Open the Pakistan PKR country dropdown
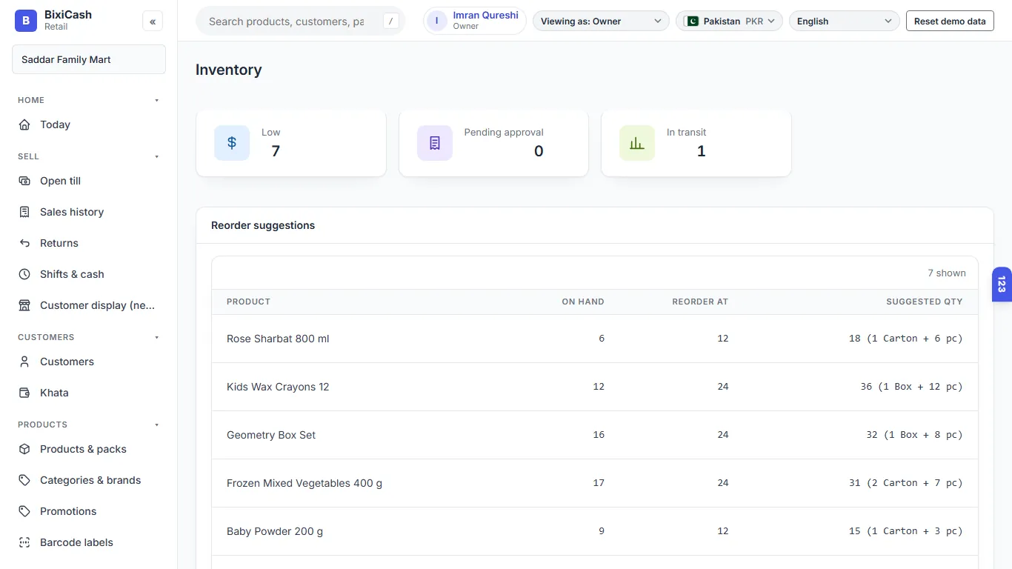Image resolution: width=1012 pixels, height=569 pixels. [729, 21]
